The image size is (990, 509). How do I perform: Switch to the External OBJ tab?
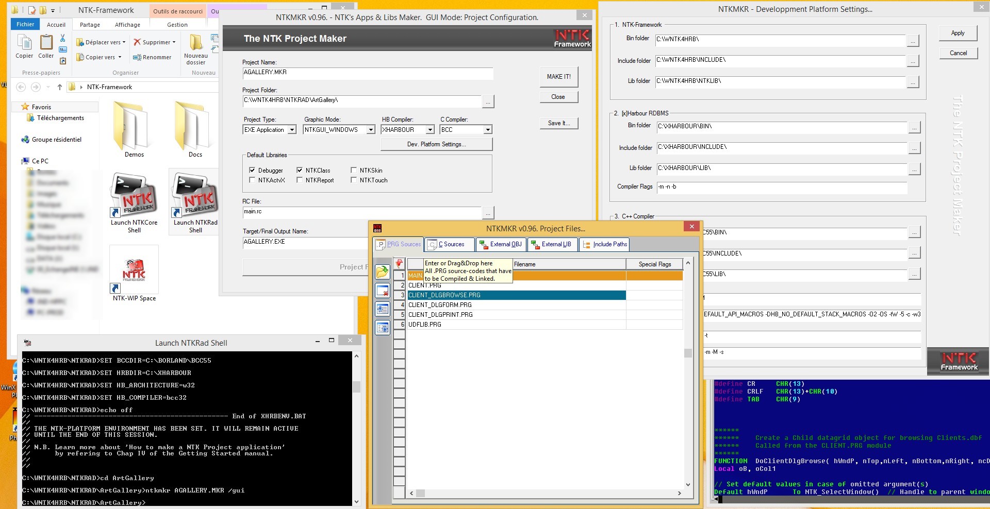tap(501, 244)
